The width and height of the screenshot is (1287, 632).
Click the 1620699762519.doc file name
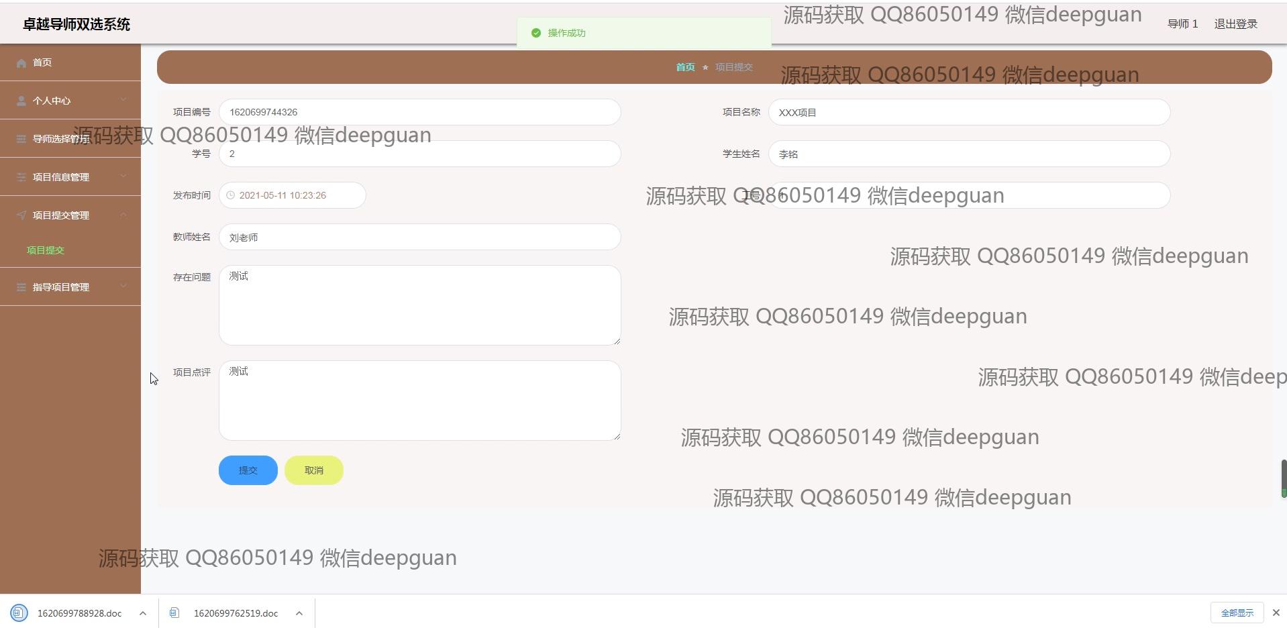[236, 613]
